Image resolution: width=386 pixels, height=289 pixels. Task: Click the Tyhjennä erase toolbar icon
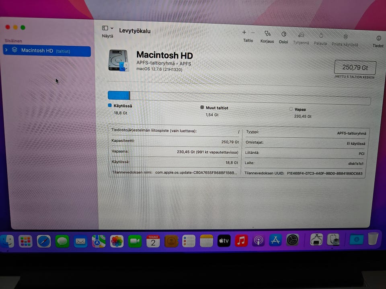click(x=301, y=35)
